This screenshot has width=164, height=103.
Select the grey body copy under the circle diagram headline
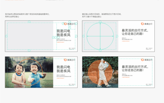pyautogui.click(x=127, y=39)
